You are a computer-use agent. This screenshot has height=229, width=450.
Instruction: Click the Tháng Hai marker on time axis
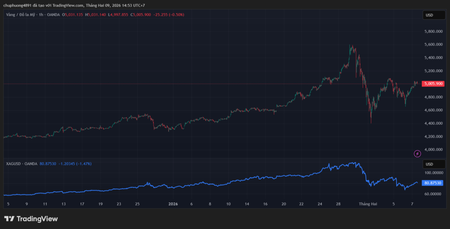pyautogui.click(x=368, y=204)
